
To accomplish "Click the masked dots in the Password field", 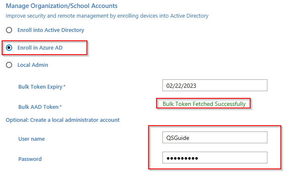I will (x=182, y=158).
